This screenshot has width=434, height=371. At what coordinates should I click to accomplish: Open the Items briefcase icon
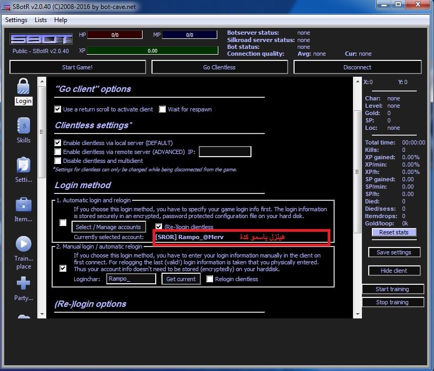(x=24, y=204)
